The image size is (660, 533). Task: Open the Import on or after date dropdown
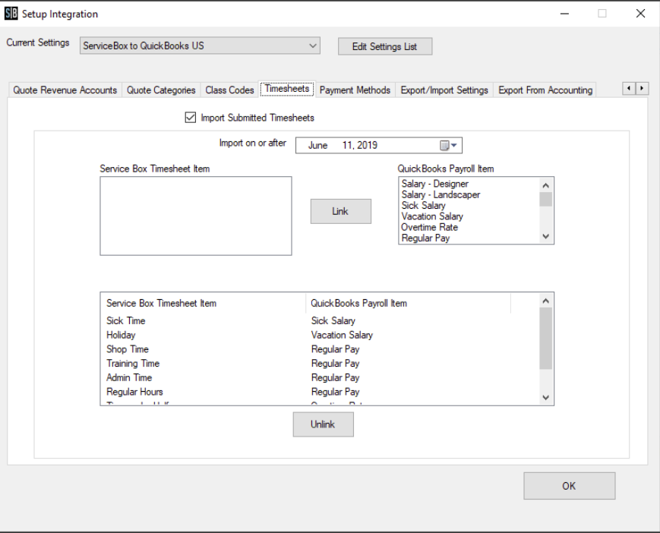(x=453, y=146)
